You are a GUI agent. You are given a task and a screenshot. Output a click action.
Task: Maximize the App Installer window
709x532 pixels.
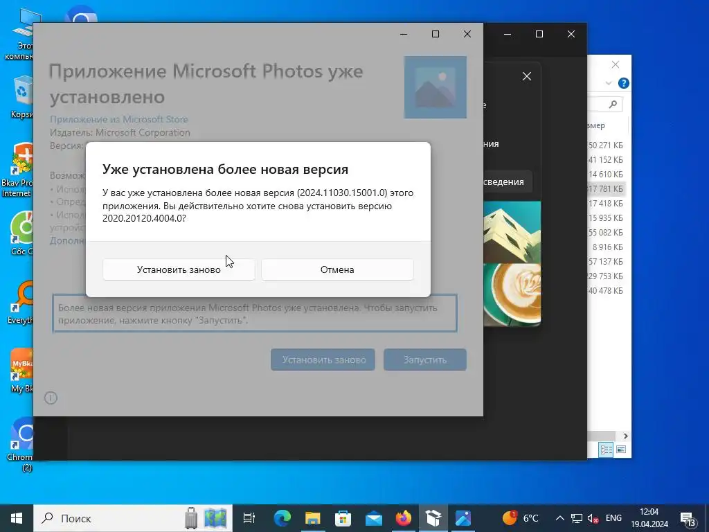[x=436, y=34]
